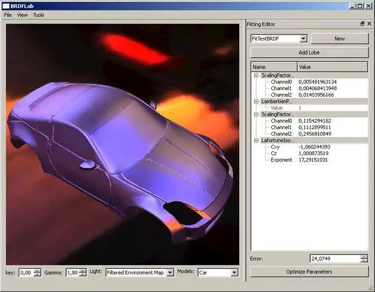Screen dimensions: 375x292
Task: Select value 0,1112899511
Action: pyautogui.click(x=315, y=127)
